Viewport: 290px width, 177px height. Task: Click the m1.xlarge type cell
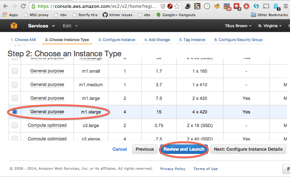(91, 112)
